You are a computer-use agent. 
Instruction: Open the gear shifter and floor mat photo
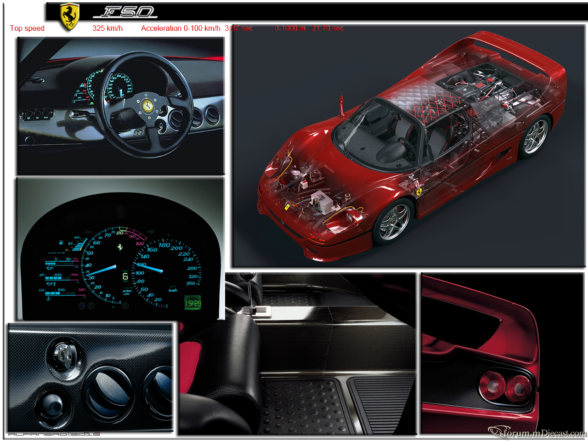pyautogui.click(x=297, y=353)
